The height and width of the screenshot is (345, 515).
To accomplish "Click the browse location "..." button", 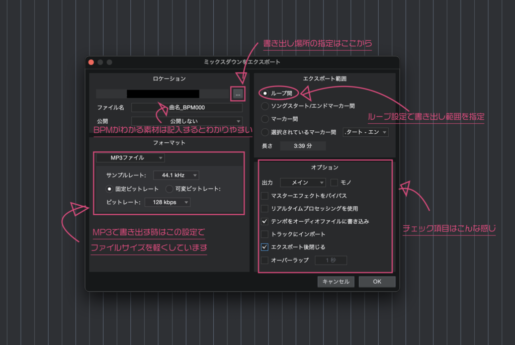I will tap(238, 94).
